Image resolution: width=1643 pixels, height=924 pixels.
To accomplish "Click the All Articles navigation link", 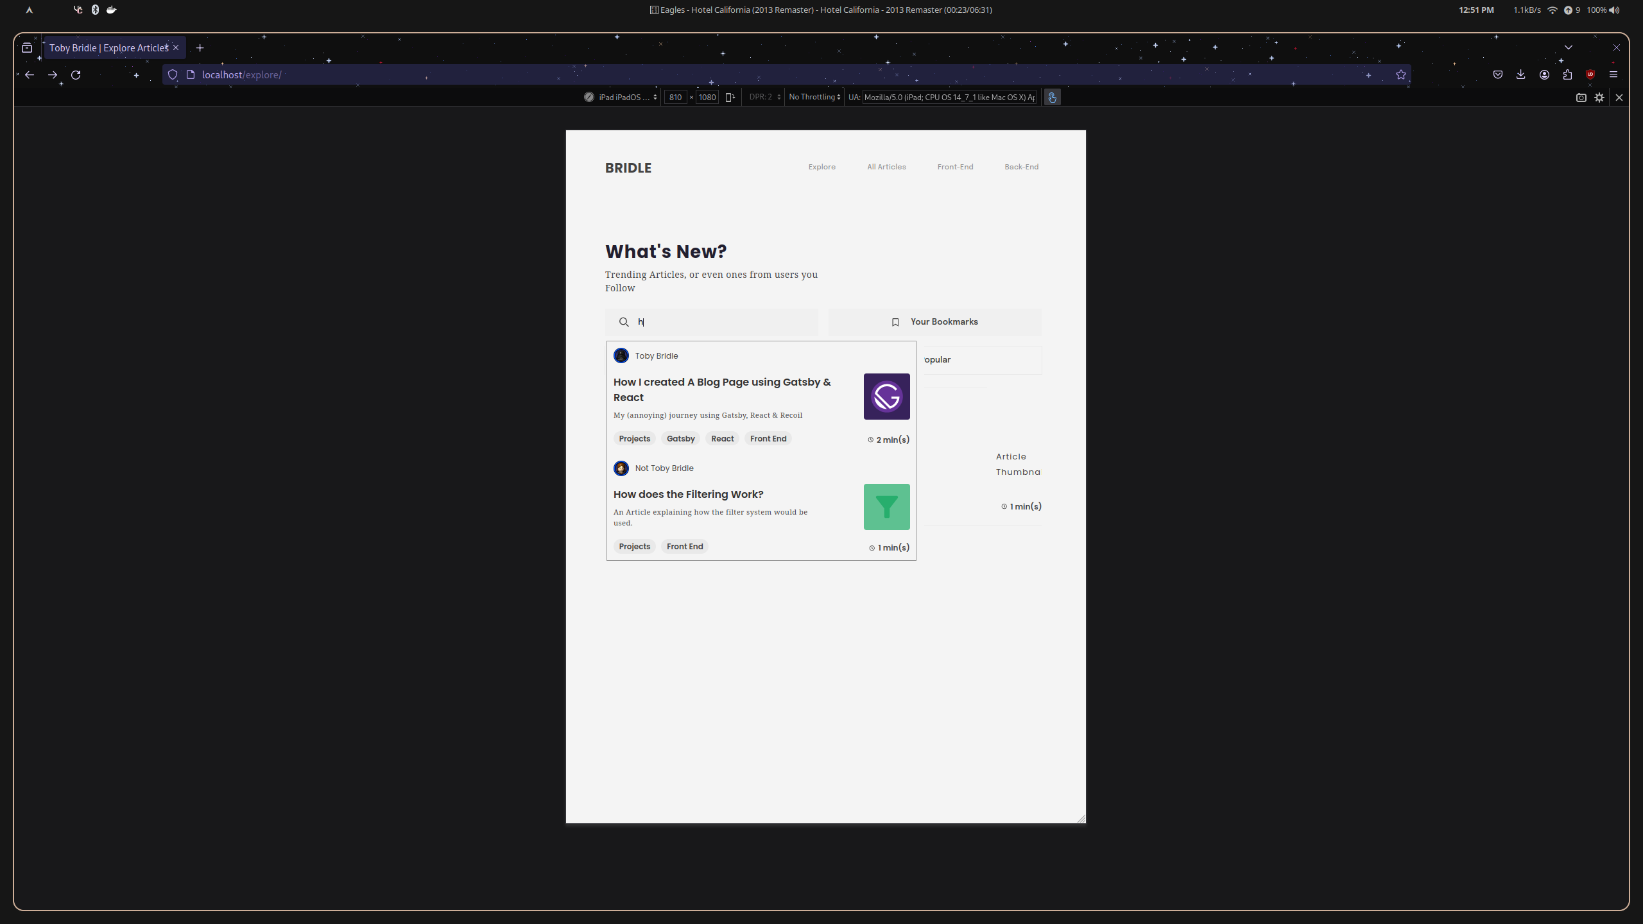I will click(887, 167).
